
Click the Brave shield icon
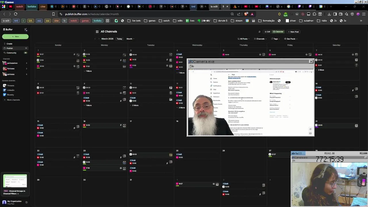246,14
